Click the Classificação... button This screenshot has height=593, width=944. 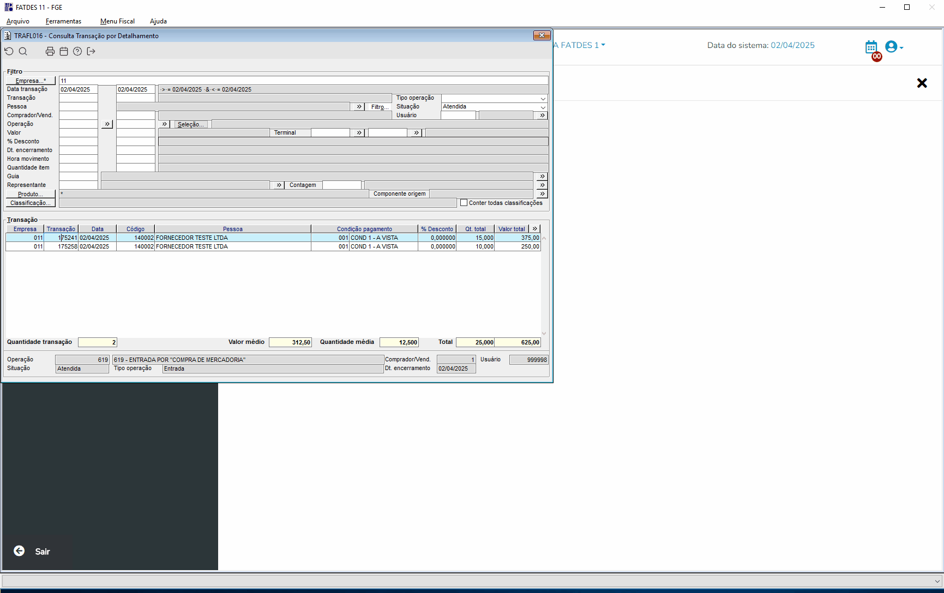(31, 203)
